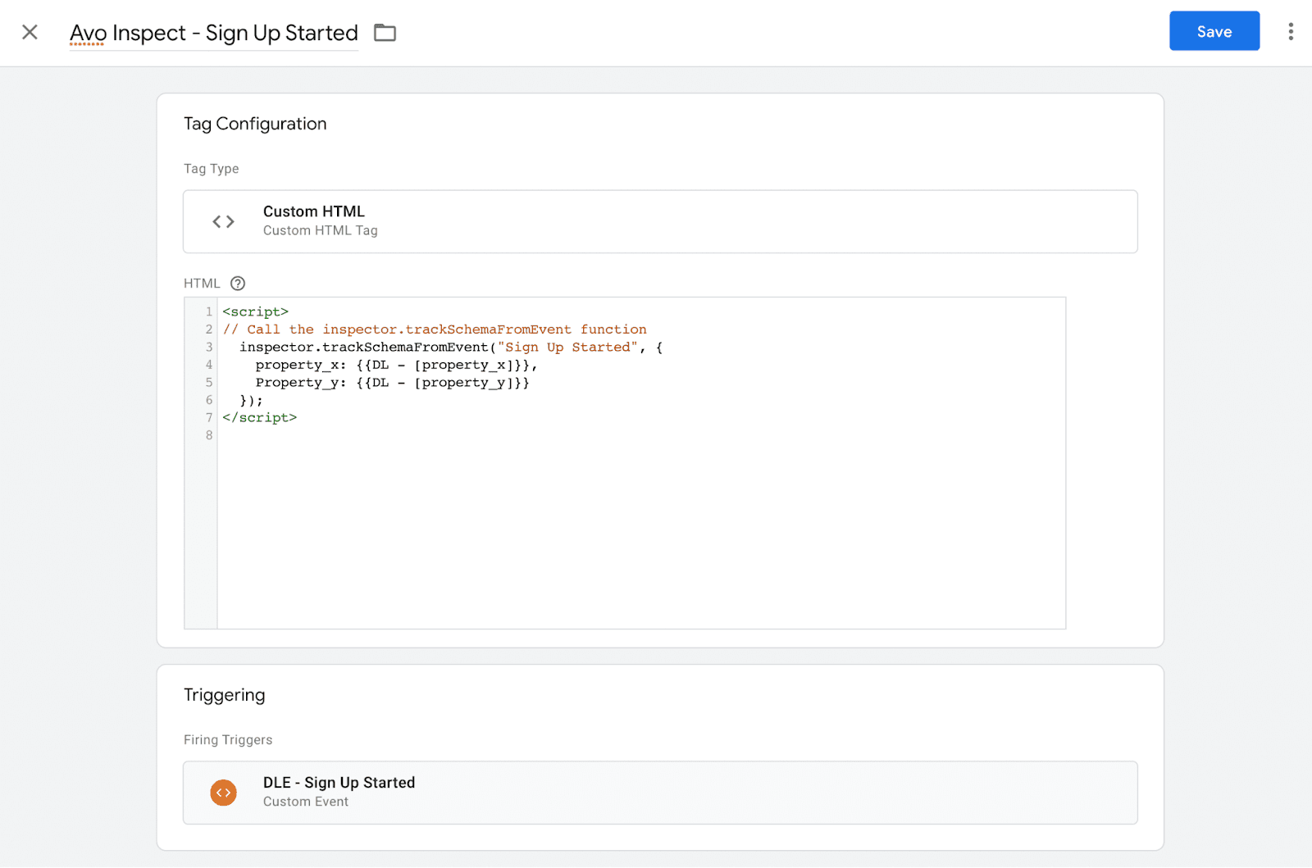Click the Tag Configuration heading
1312x868 pixels.
(x=255, y=124)
